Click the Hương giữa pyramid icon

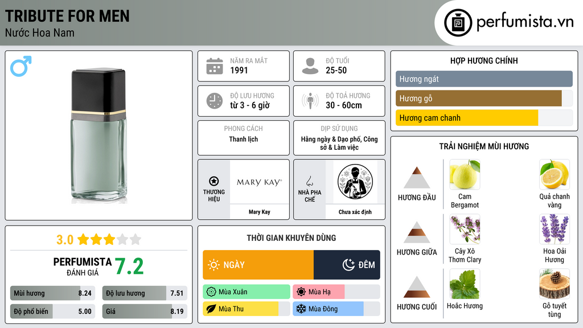click(x=417, y=232)
